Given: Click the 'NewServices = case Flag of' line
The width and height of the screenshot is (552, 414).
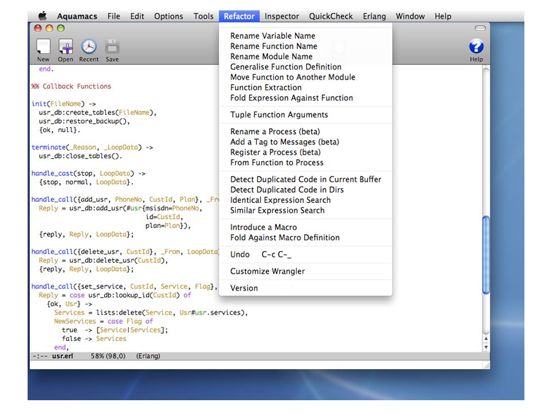Looking at the screenshot, I should (x=103, y=321).
